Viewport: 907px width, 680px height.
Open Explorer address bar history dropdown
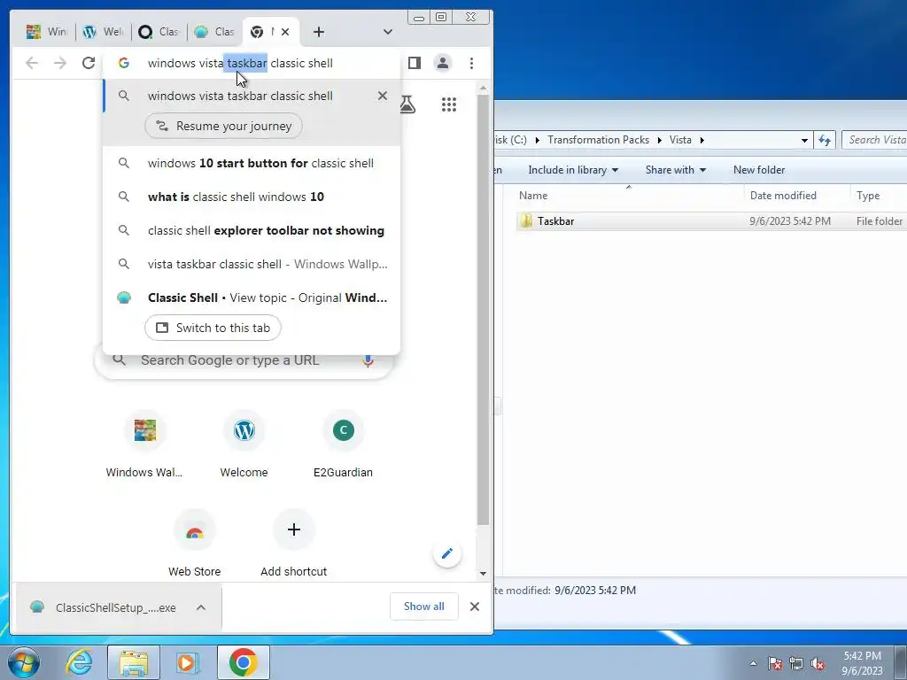click(804, 141)
